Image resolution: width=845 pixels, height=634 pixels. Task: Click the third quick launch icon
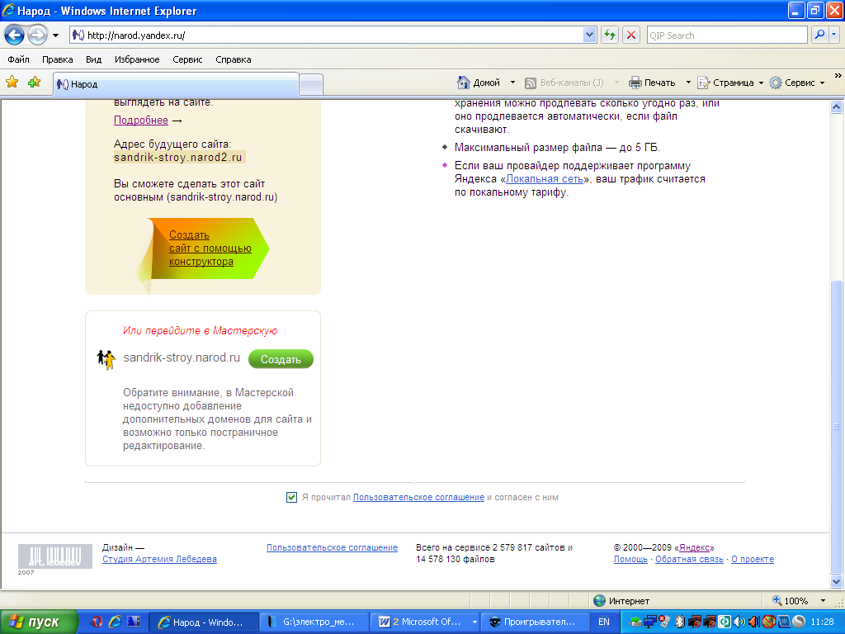133,622
